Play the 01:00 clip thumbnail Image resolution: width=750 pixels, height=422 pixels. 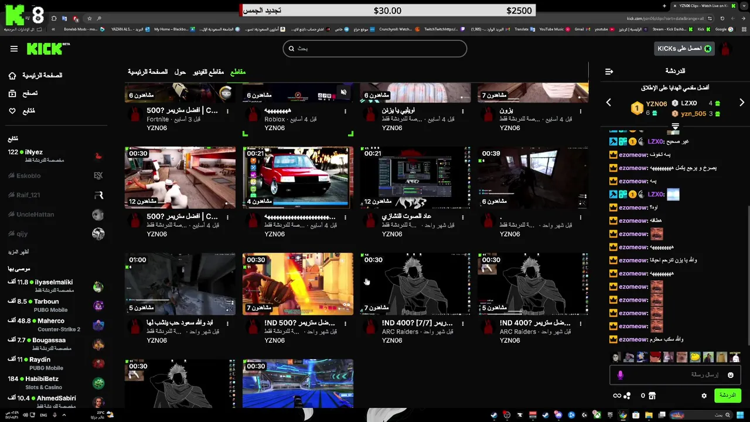pos(180,284)
